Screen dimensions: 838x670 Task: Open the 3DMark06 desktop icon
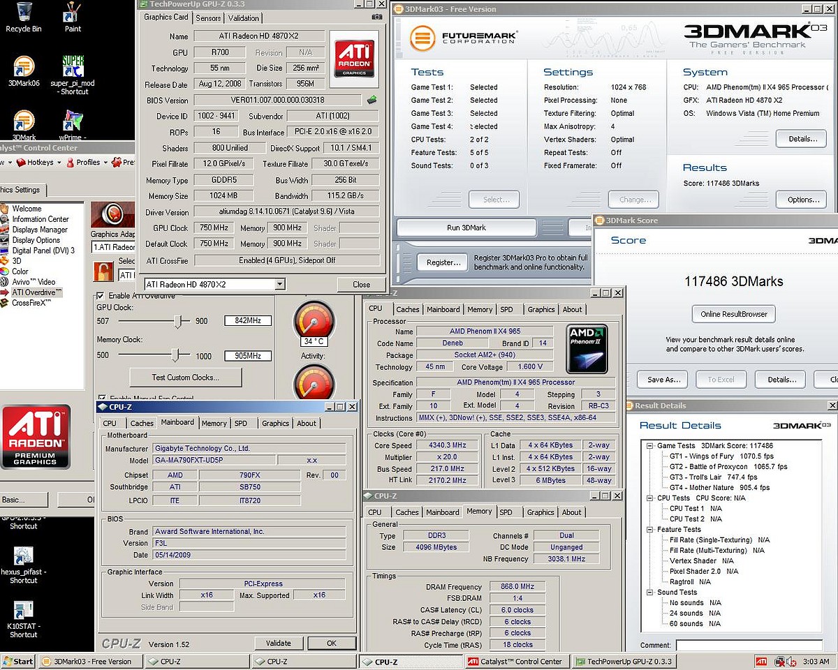(23, 71)
